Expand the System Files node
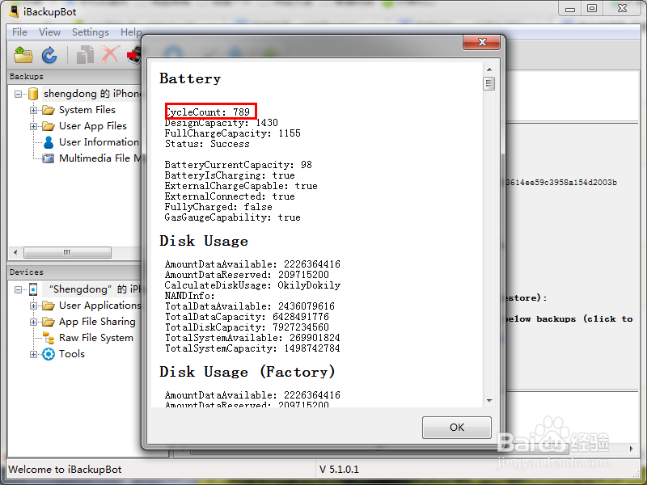Screen dimensions: 647x485 click(33, 110)
